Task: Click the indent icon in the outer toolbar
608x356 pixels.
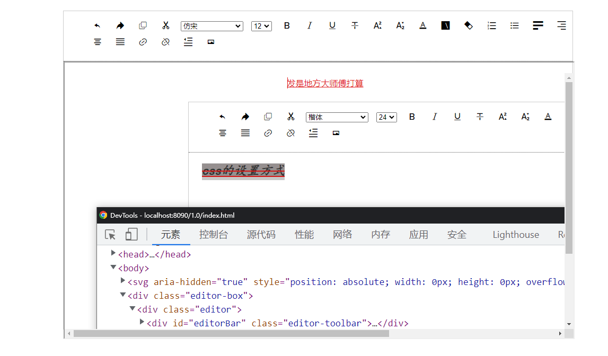Action: tap(188, 42)
